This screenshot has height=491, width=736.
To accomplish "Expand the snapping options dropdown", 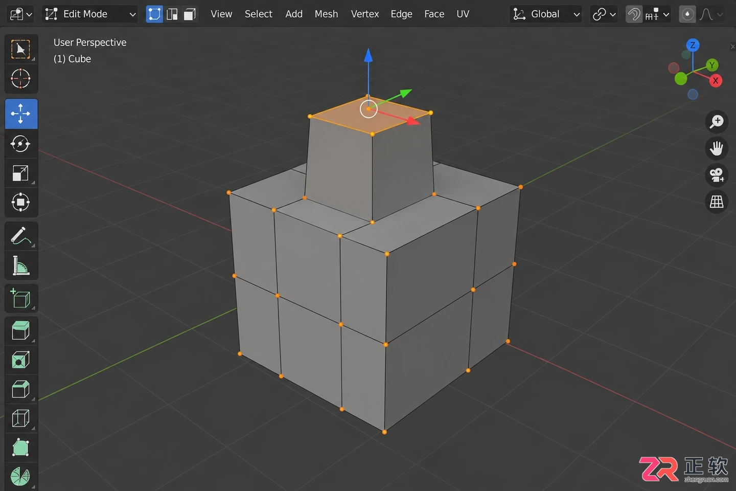I will pos(657,14).
